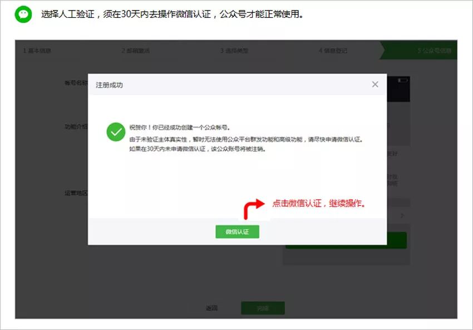Image resolution: width=473 pixels, height=330 pixels.
Task: Click the green 微信认证 button
Action: coord(237,232)
